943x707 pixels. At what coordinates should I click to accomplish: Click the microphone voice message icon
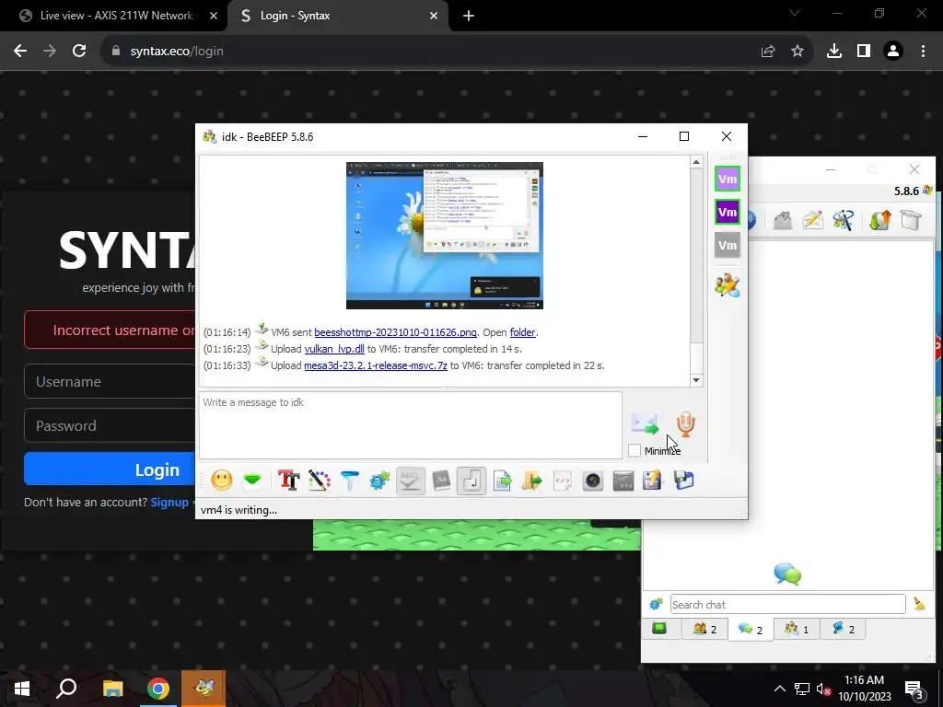(685, 423)
